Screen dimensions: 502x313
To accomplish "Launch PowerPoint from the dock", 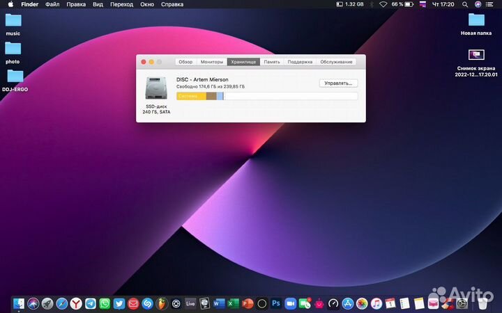I will click(x=248, y=303).
